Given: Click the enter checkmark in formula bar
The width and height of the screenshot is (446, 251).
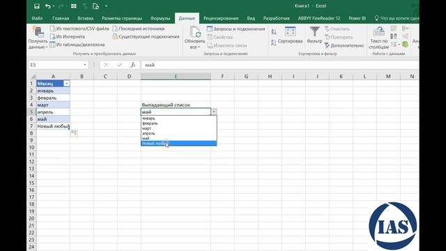Looking at the screenshot, I should [x=120, y=65].
